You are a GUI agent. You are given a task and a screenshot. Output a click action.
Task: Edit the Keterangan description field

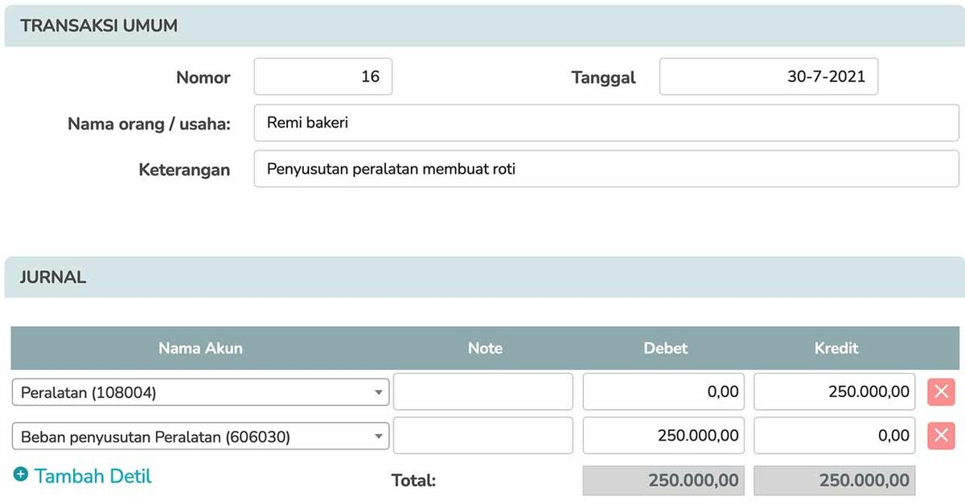pyautogui.click(x=606, y=169)
